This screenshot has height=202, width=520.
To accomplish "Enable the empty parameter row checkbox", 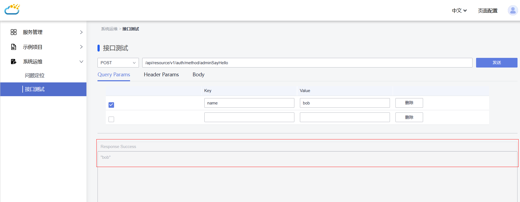I will [x=111, y=119].
